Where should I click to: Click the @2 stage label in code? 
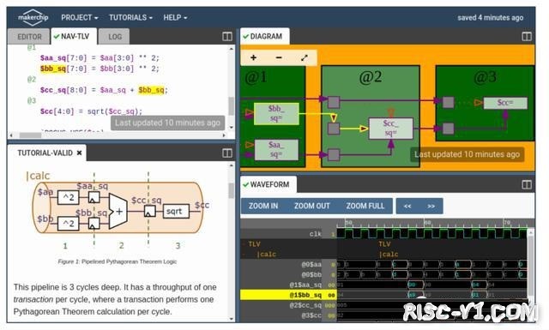pos(32,80)
